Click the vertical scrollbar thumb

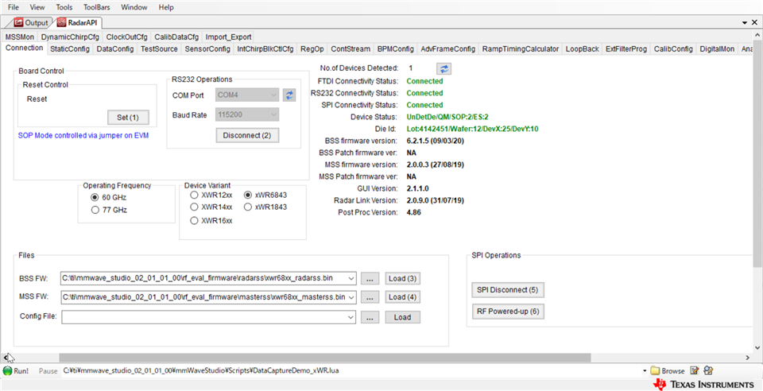(x=757, y=153)
